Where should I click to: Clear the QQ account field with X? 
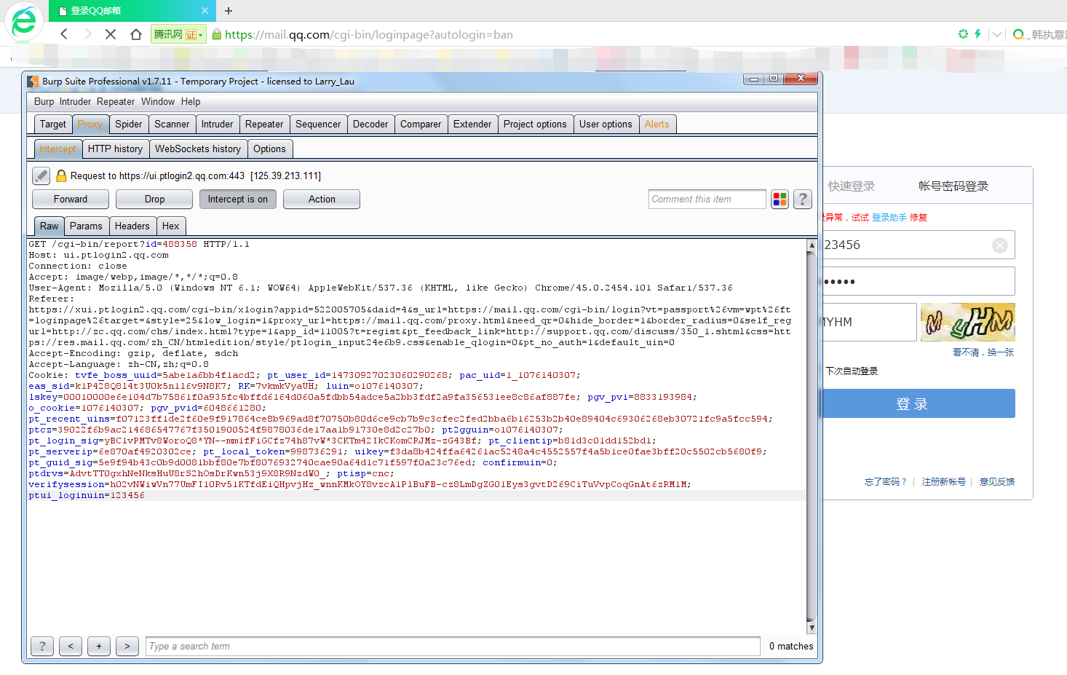[1000, 245]
